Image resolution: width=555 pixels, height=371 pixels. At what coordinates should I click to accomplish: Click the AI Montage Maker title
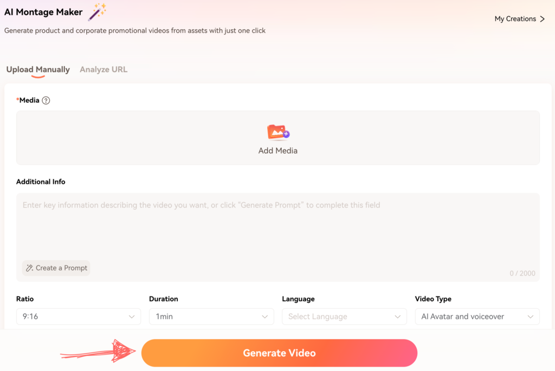click(x=43, y=12)
